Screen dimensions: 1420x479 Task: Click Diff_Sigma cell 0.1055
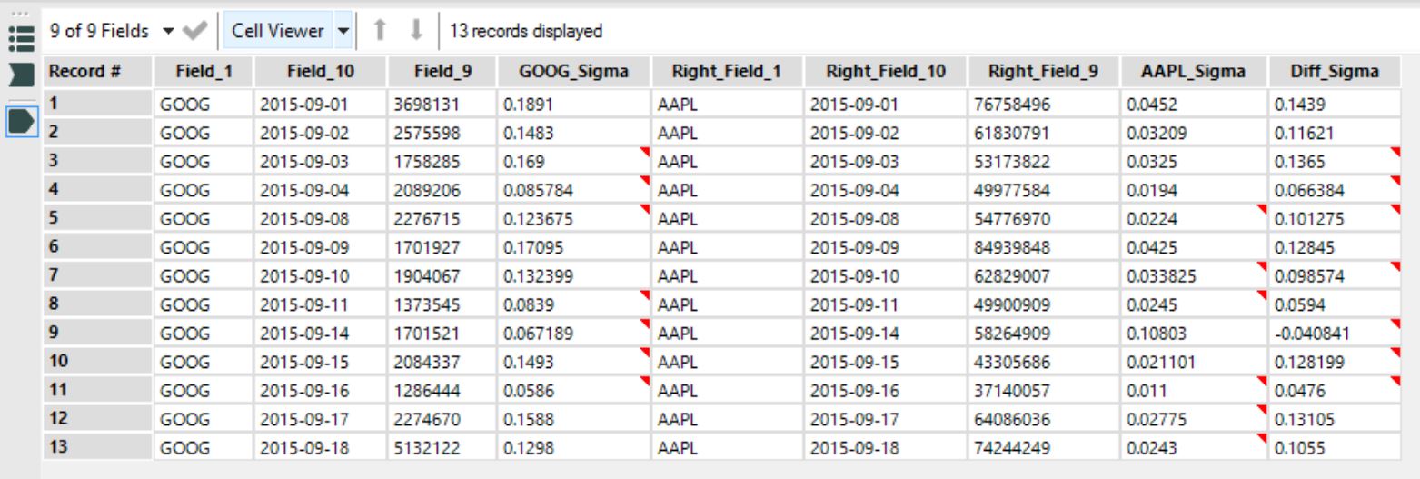[1335, 448]
